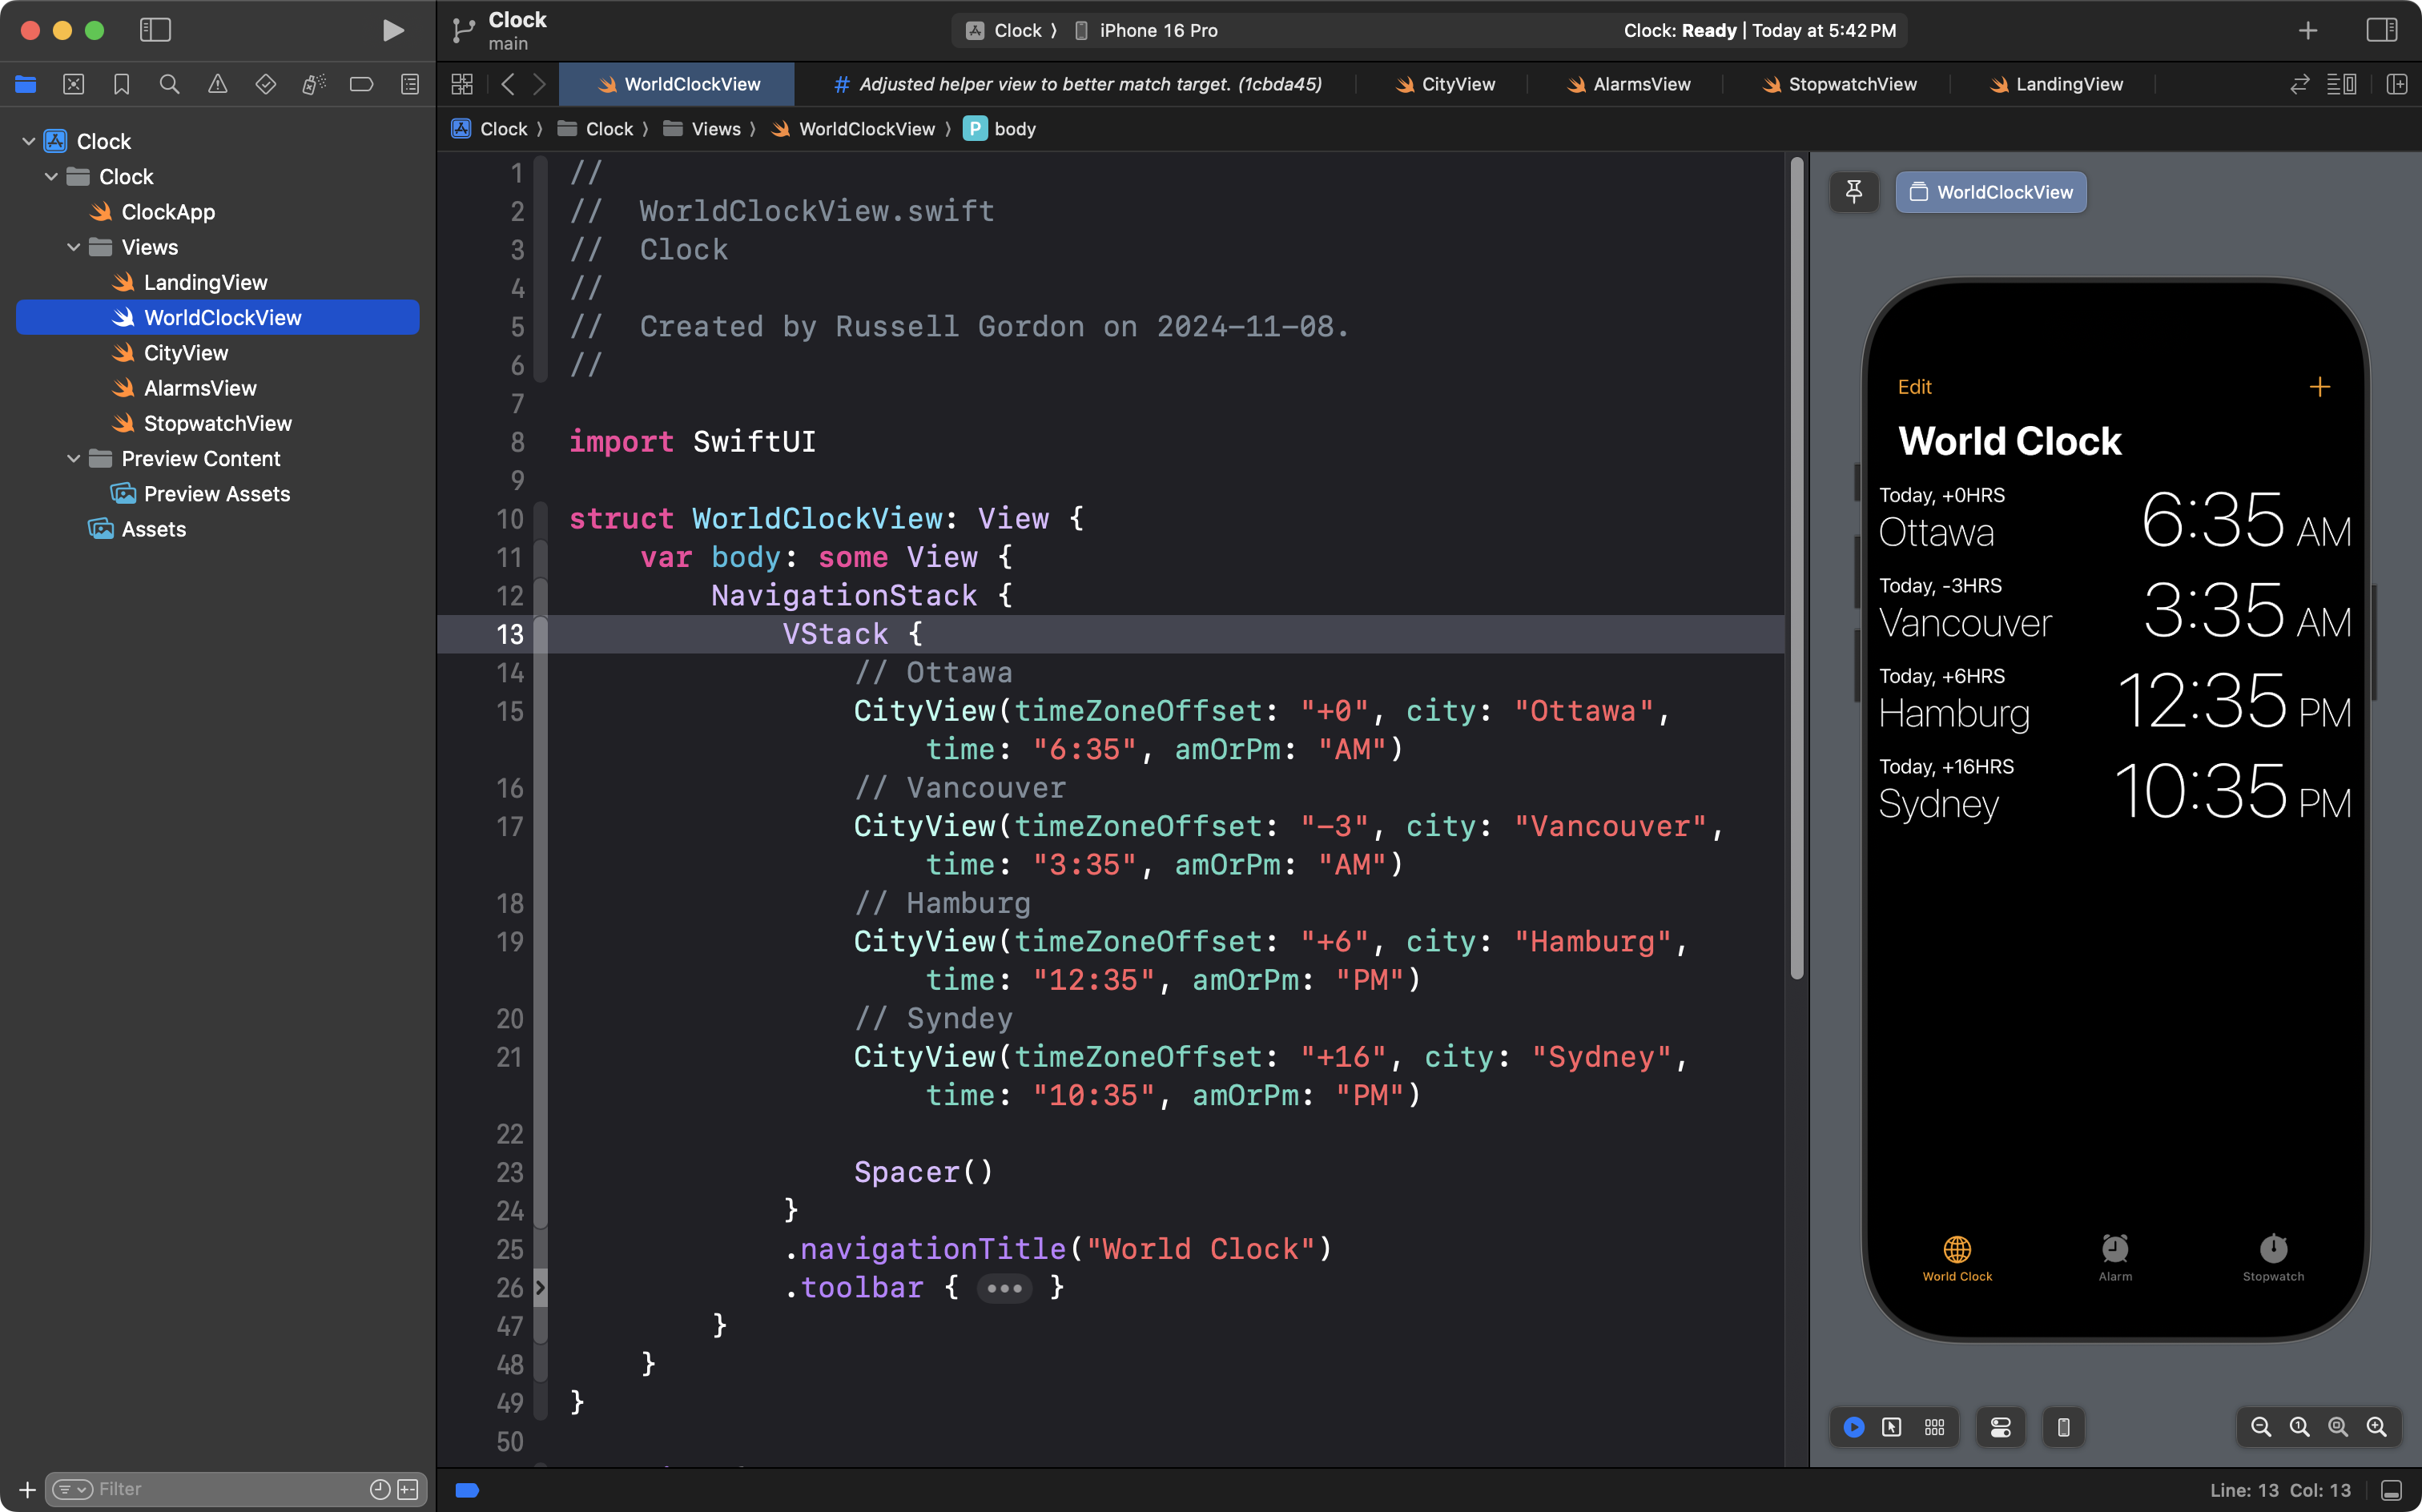Image resolution: width=2422 pixels, height=1512 pixels.
Task: Click Edit in World Clock preview
Action: (1914, 387)
